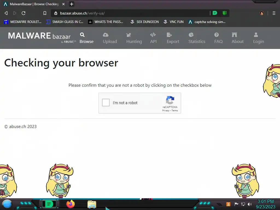The width and height of the screenshot is (280, 210).
Task: Click the pie chart Statistics icon
Action: point(191,35)
